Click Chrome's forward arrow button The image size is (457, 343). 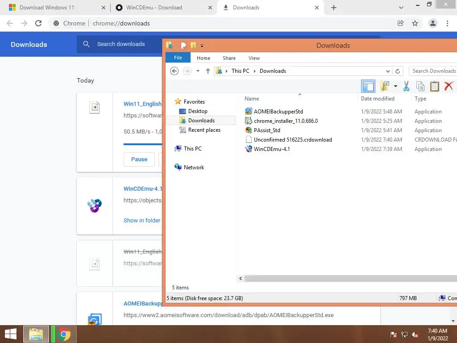(x=24, y=23)
